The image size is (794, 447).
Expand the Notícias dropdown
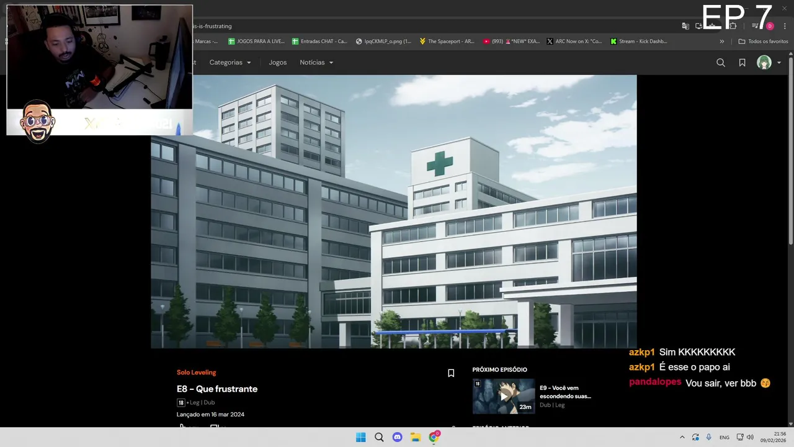point(316,63)
